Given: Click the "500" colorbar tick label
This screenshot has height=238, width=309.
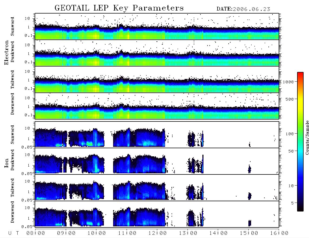Looking at the screenshot, I should pos(290,99).
